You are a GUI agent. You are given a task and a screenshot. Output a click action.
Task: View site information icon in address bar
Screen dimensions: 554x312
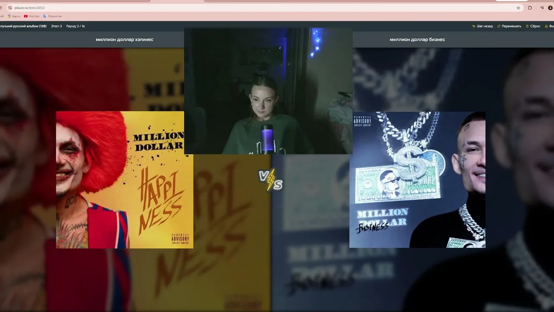(x=10, y=8)
